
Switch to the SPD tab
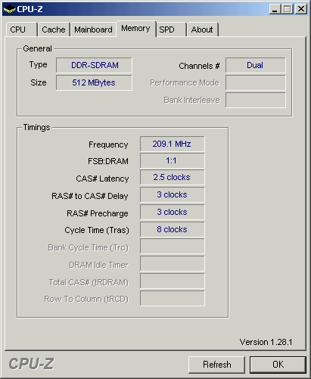point(171,30)
